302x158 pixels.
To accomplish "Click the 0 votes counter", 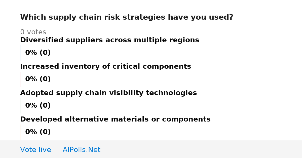I will click(33, 32).
